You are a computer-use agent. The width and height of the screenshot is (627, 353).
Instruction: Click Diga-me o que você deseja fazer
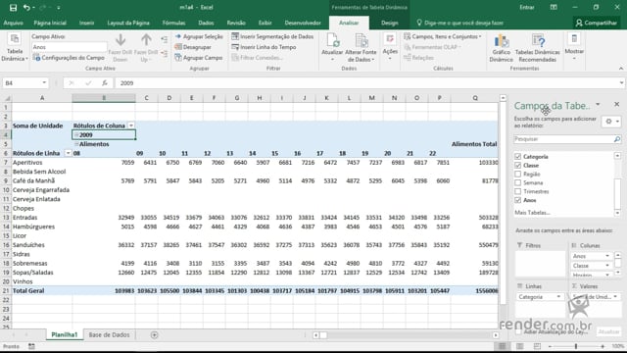(x=459, y=23)
